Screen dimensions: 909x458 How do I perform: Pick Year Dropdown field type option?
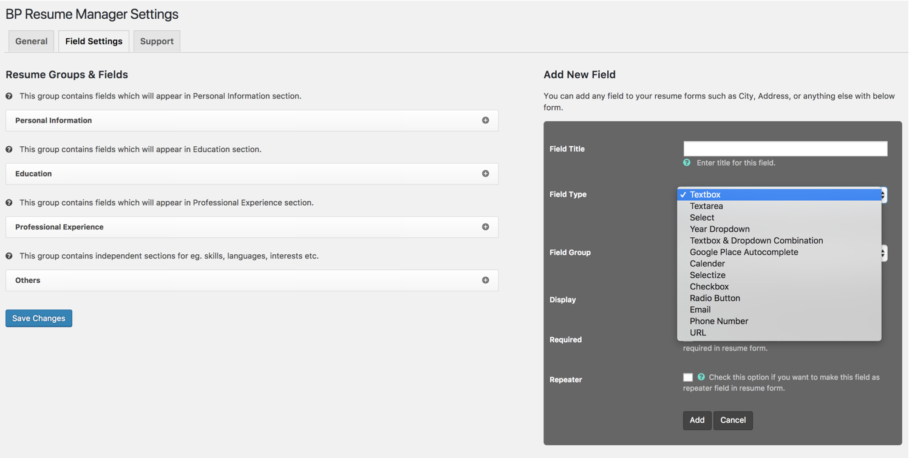tap(720, 229)
